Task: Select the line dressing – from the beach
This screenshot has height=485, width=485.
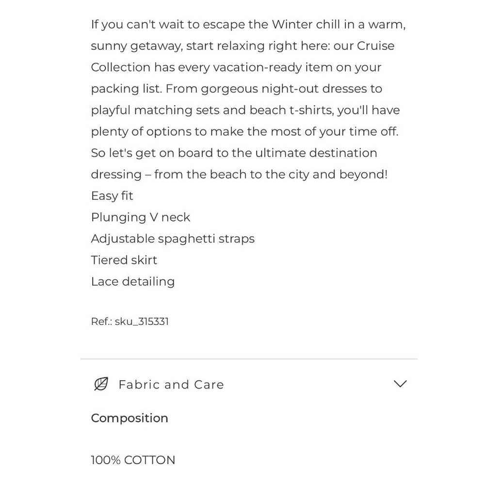Action: coord(239,175)
